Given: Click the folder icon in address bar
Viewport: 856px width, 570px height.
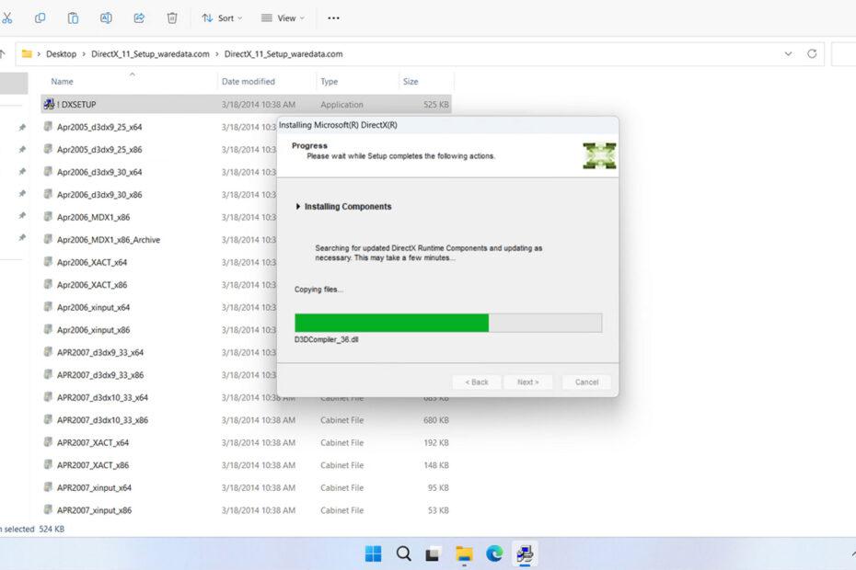Looking at the screenshot, I should point(26,53).
